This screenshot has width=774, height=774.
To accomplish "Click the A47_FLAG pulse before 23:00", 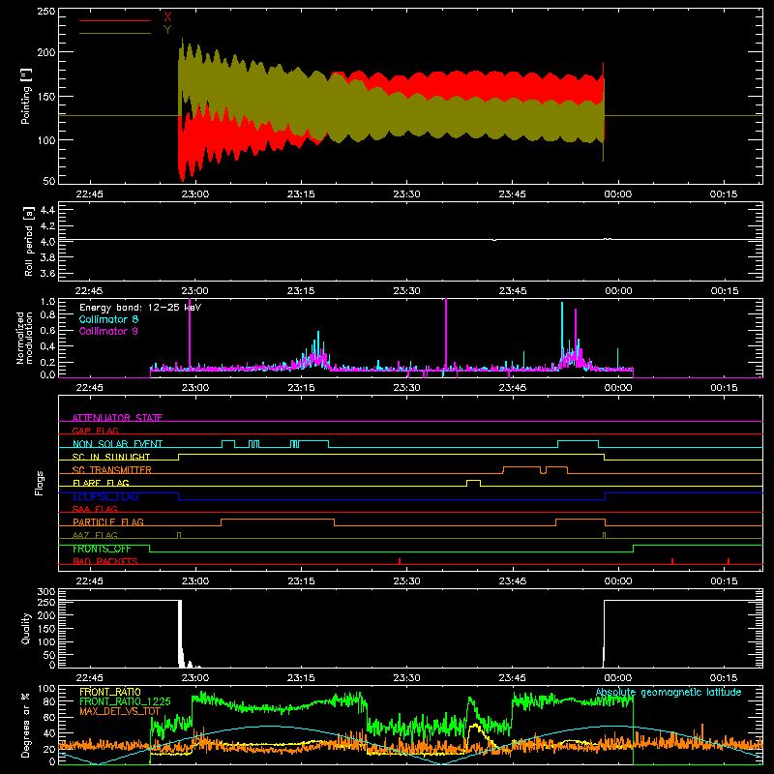I will tap(179, 535).
